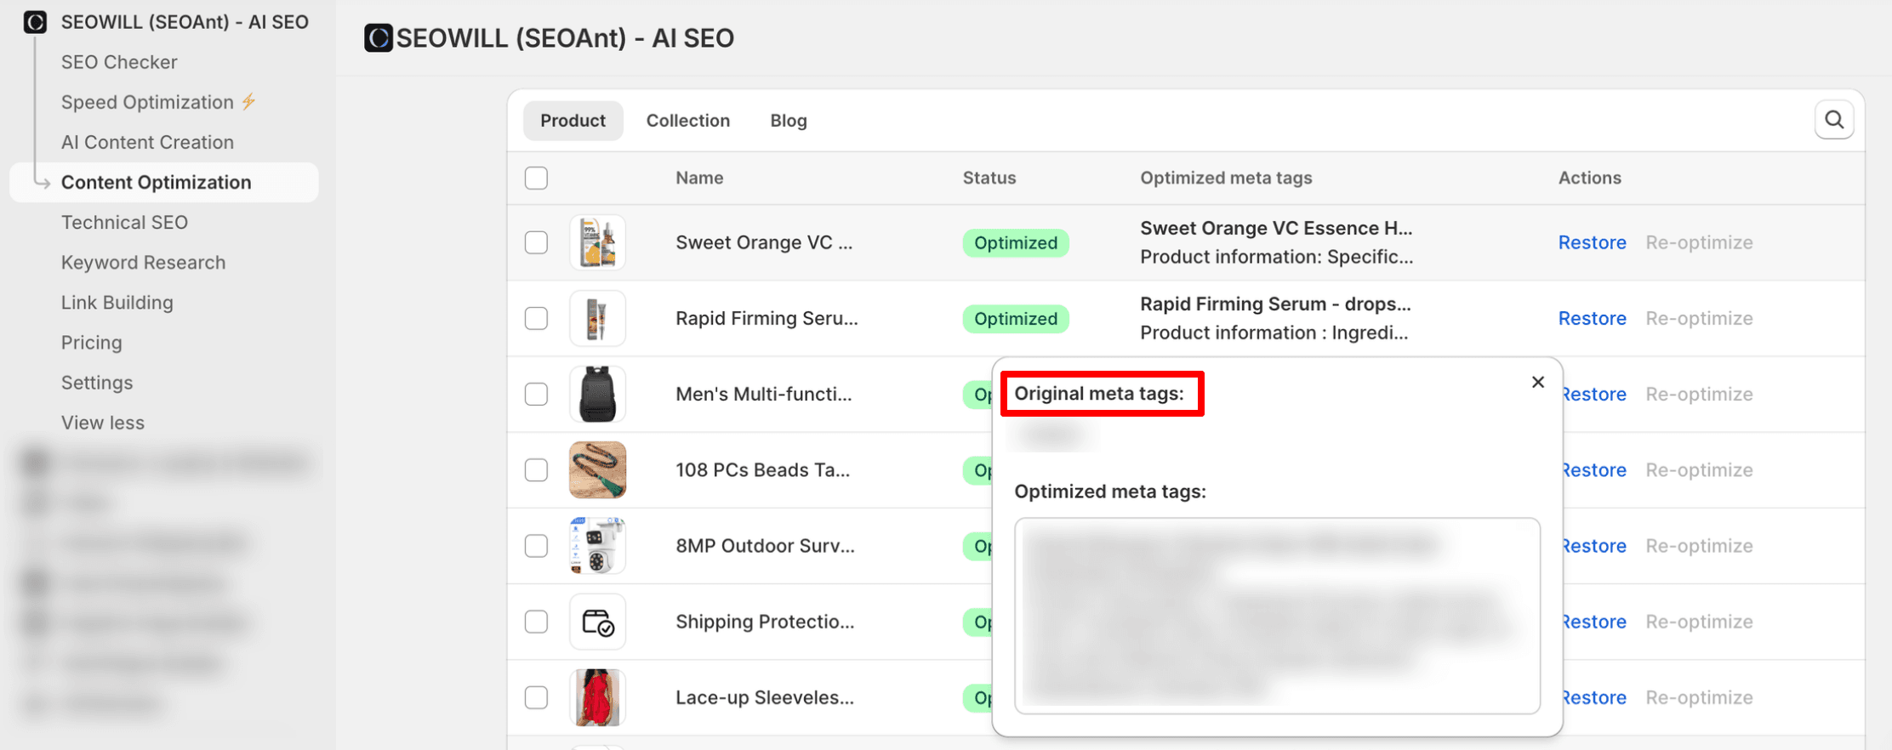This screenshot has width=1892, height=750.
Task: Click the black backpack product icon
Action: (x=597, y=395)
